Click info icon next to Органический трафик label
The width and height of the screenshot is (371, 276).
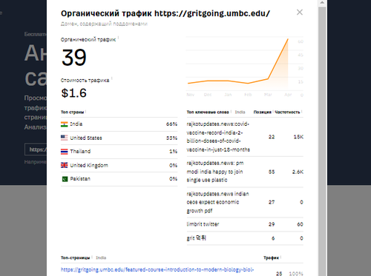click(118, 38)
